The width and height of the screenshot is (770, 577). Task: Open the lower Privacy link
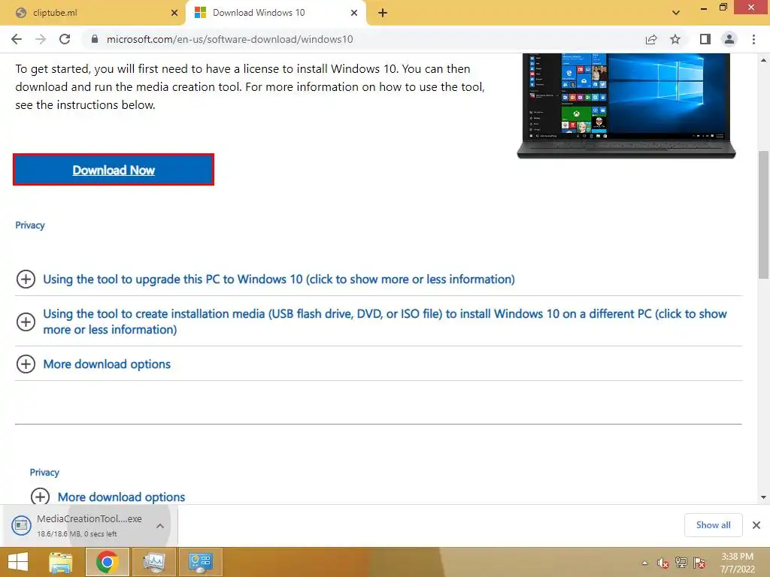pyautogui.click(x=44, y=473)
